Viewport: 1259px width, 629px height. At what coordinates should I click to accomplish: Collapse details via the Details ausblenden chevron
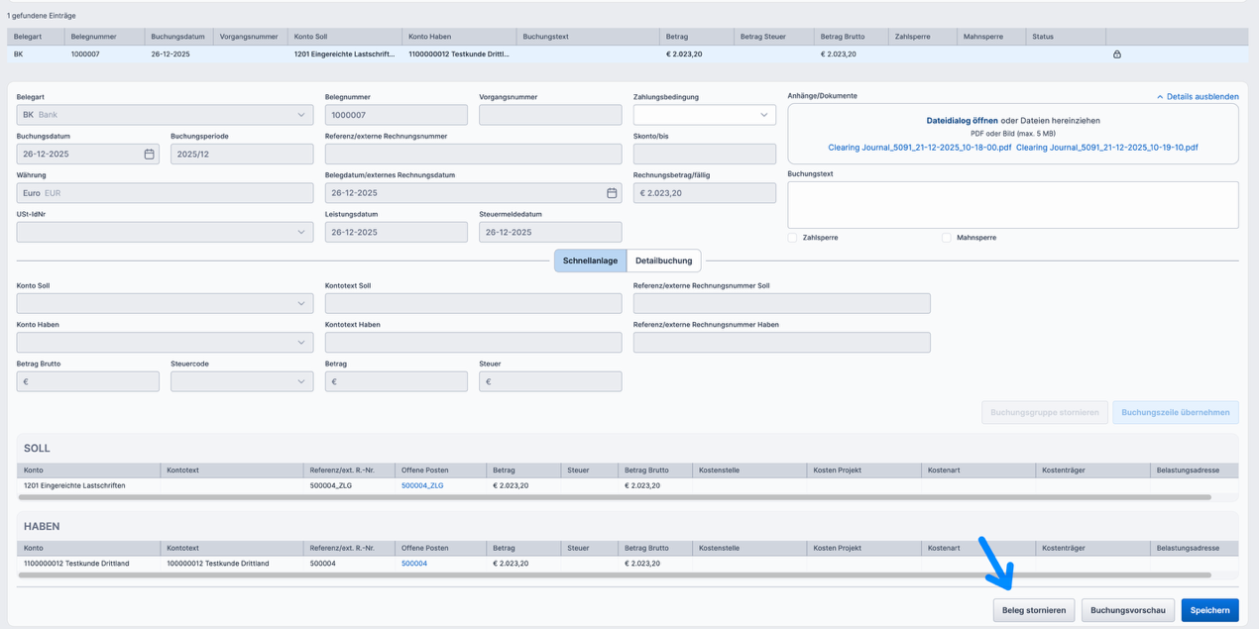coord(1160,97)
